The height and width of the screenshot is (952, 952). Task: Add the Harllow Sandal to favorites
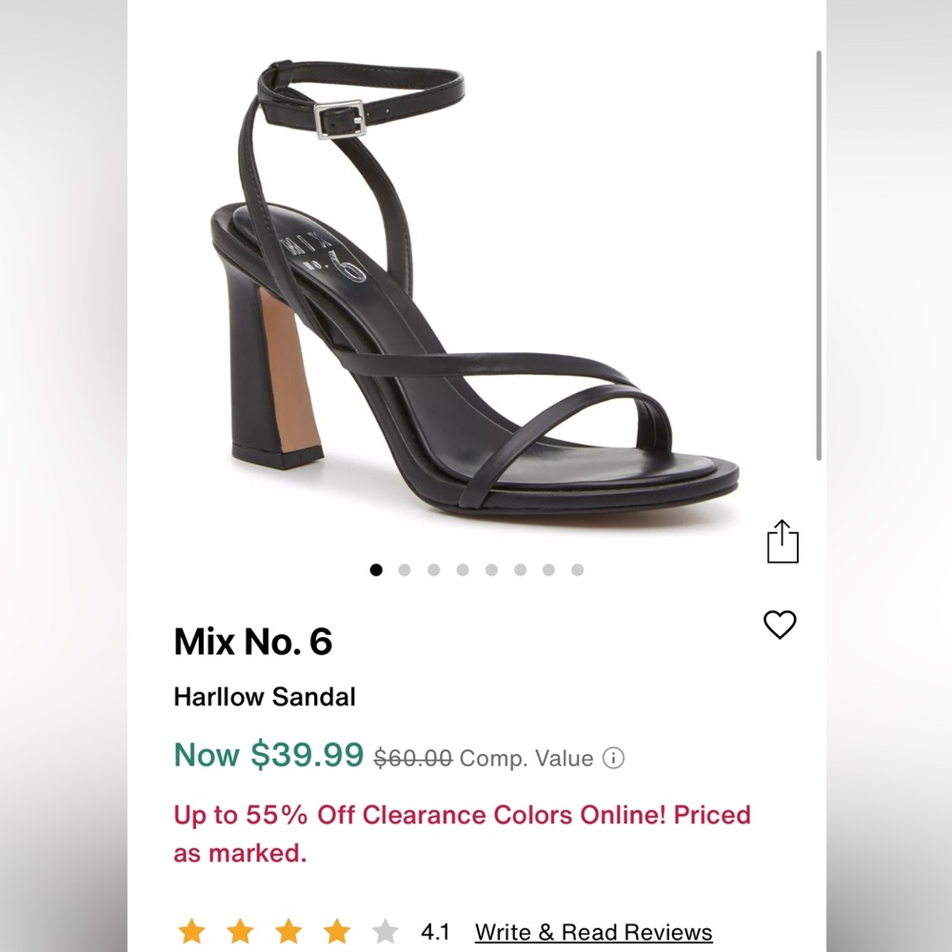click(x=781, y=625)
